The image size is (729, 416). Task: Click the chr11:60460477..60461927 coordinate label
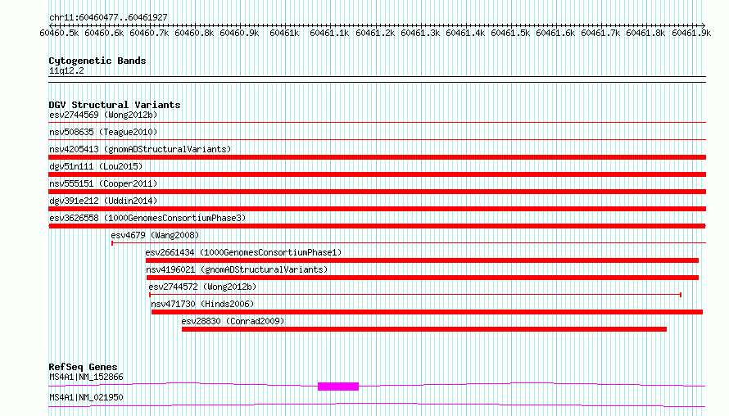[108, 17]
